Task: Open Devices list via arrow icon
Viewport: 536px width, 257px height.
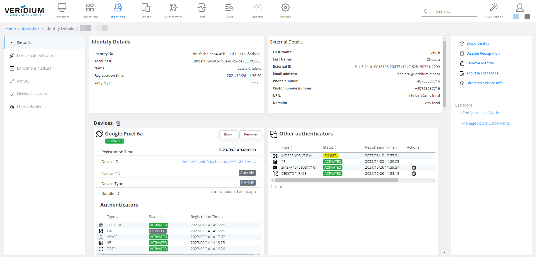Action: click(x=118, y=123)
